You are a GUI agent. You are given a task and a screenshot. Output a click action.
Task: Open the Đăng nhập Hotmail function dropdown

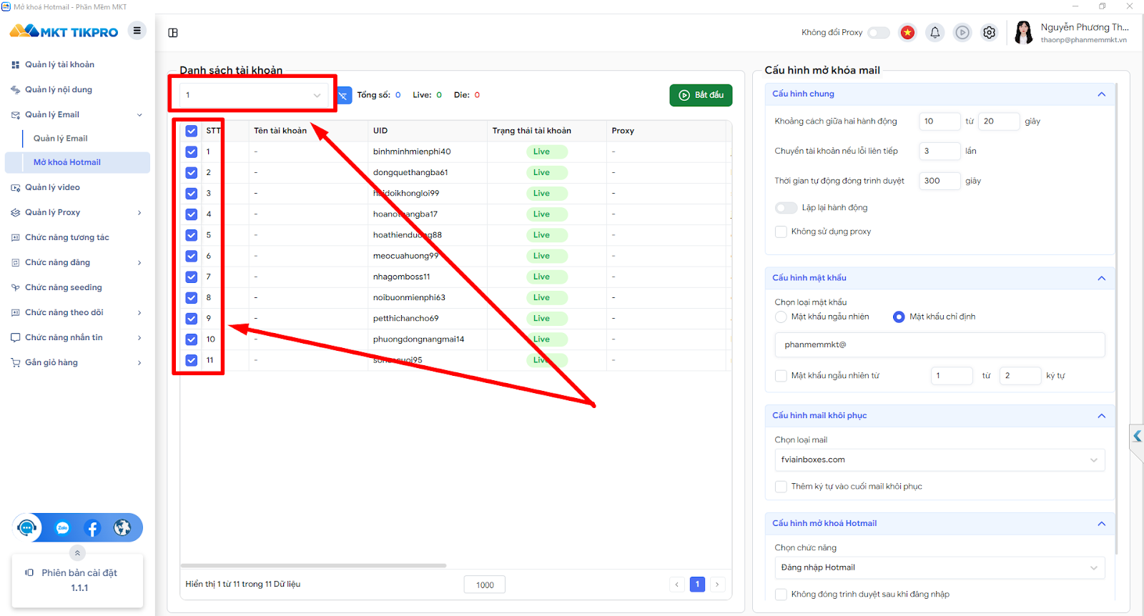[x=940, y=568]
